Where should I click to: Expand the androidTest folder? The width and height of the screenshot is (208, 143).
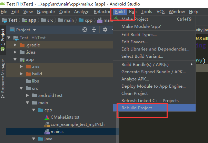(x=28, y=96)
